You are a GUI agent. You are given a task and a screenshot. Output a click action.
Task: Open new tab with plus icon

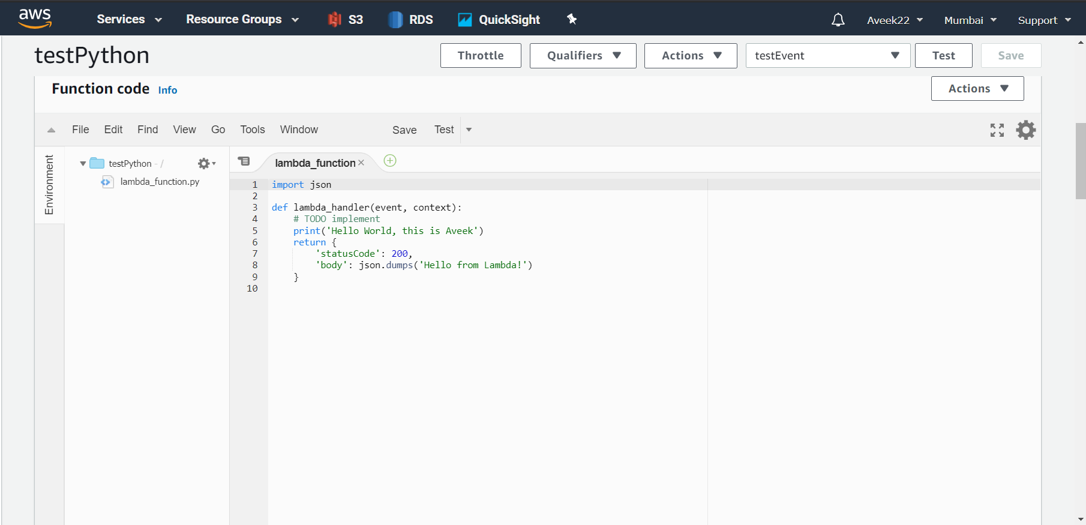(x=390, y=161)
